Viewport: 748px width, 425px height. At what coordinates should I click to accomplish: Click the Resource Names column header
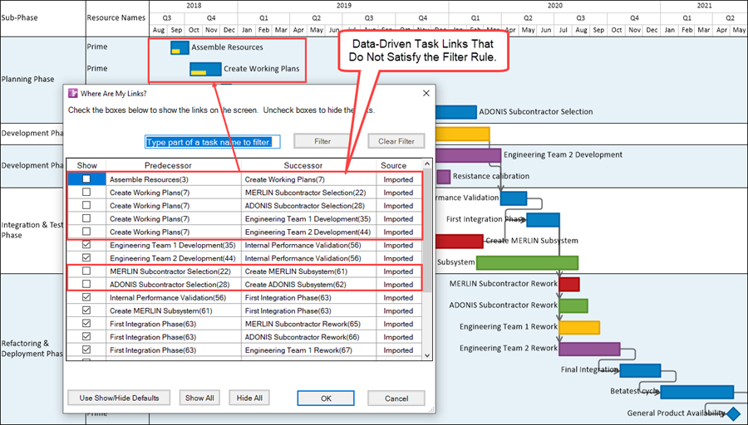coord(117,18)
